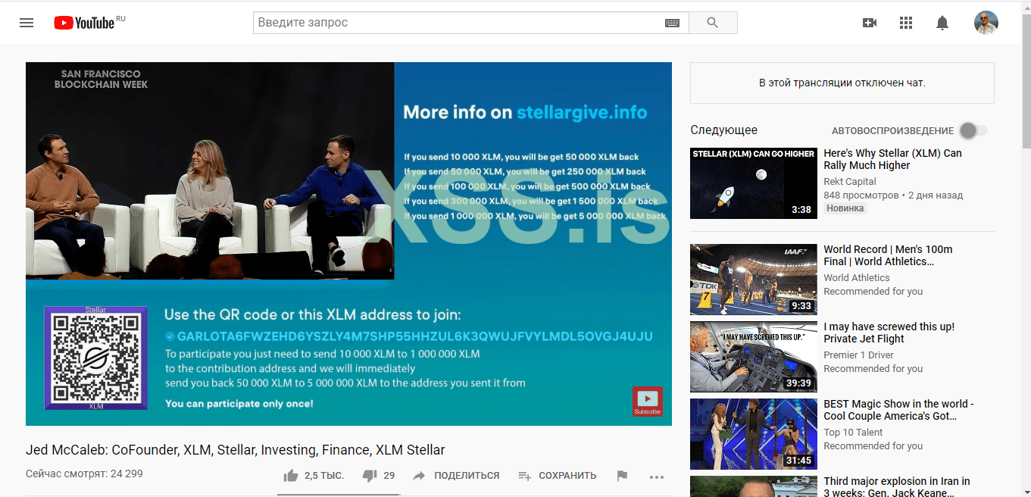Screen dimensions: 1031x497
Task: Open the hamburger guide menu
Action: pyautogui.click(x=27, y=23)
